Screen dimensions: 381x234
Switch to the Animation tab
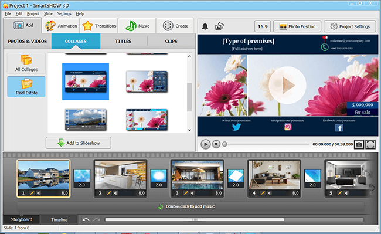click(x=61, y=26)
